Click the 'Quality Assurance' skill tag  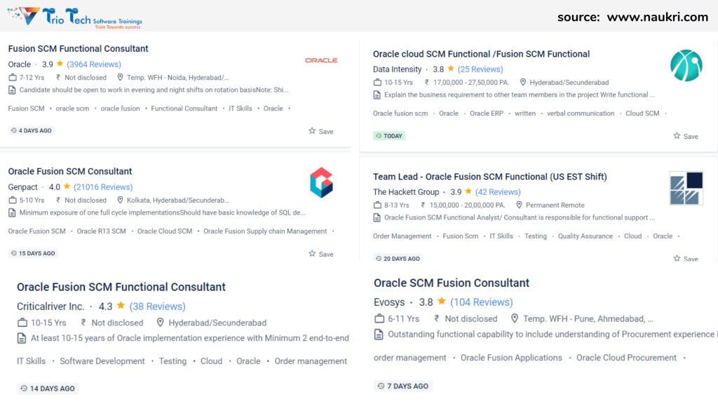pos(585,236)
